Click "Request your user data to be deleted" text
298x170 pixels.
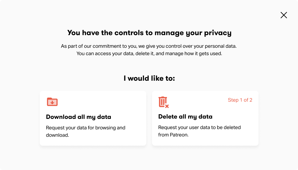pyautogui.click(x=199, y=127)
